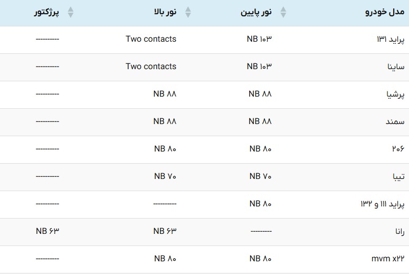Click تیبا high beam NB ۷۰ cell

click(165, 176)
